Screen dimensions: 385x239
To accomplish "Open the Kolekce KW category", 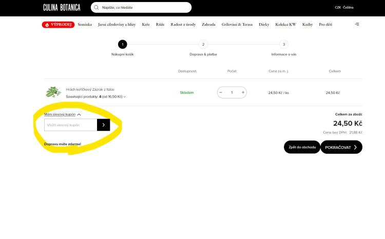I will click(x=285, y=24).
